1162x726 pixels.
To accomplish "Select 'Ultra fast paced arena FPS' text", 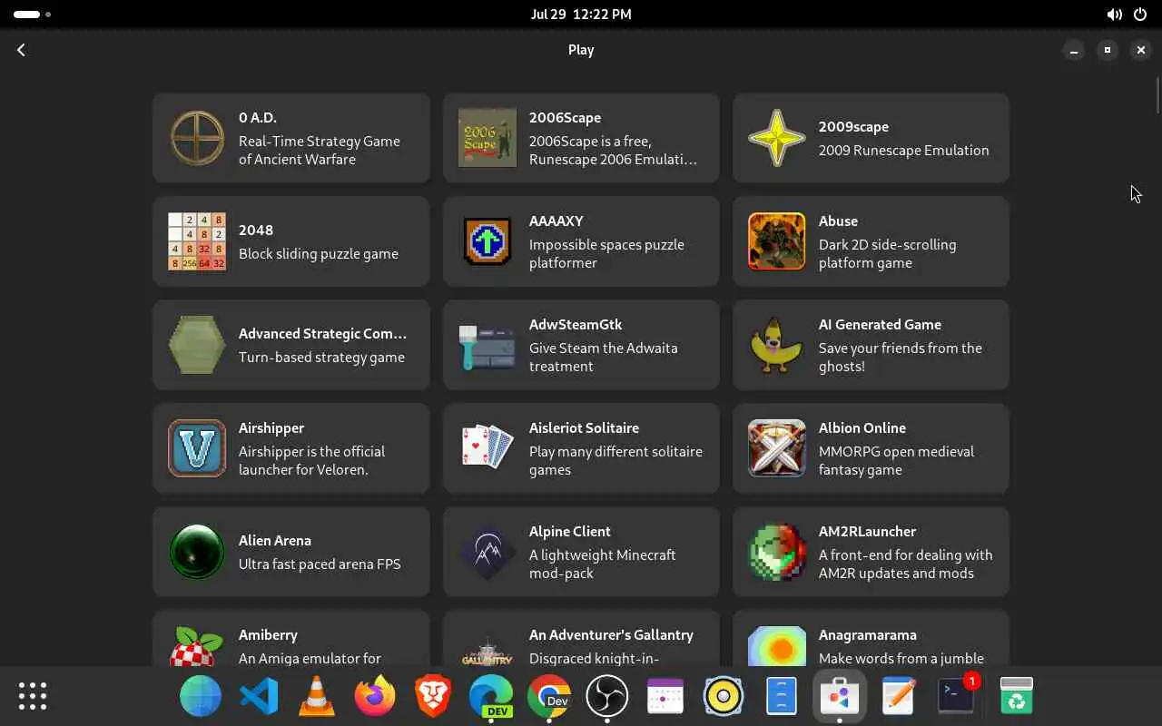I will (320, 564).
